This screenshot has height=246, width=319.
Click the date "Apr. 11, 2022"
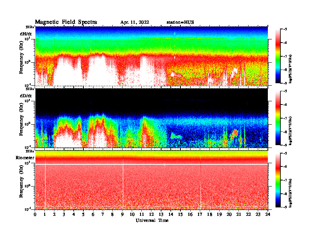tap(135, 23)
